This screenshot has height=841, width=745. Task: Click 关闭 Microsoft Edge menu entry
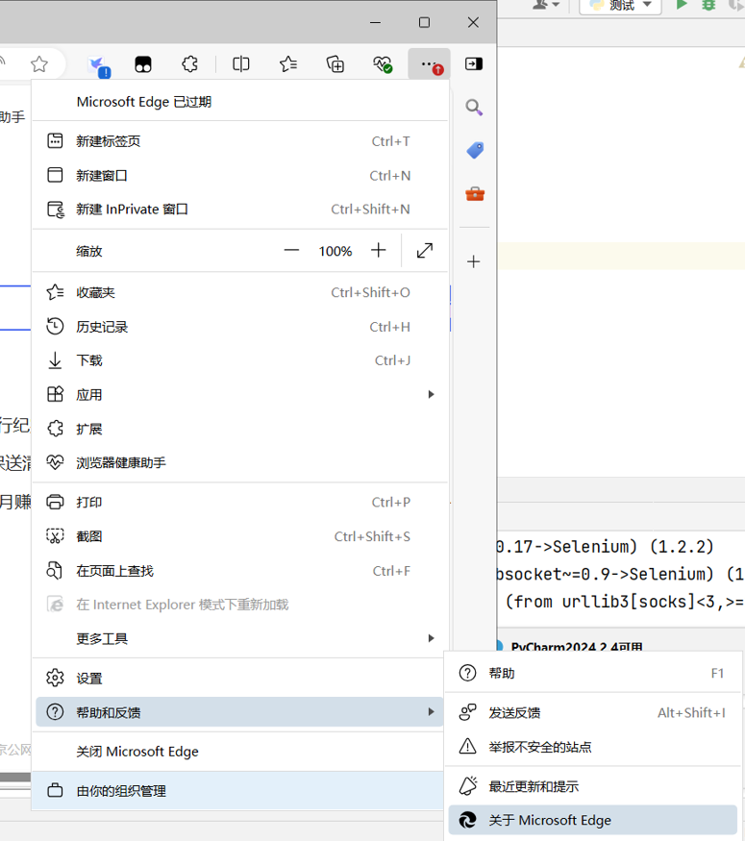coord(239,752)
